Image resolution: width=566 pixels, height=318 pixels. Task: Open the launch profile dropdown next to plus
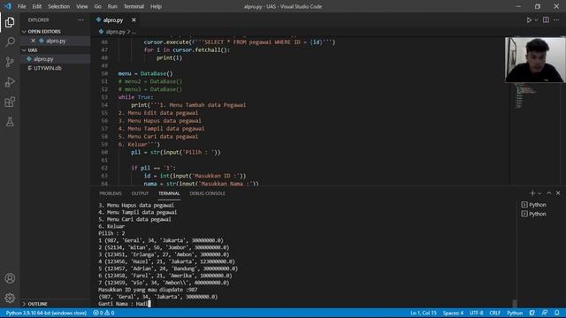tap(539, 193)
